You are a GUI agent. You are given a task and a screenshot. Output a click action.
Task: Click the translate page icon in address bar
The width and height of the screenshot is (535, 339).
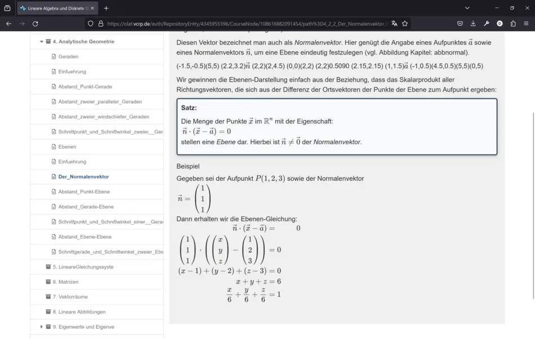coord(394,24)
